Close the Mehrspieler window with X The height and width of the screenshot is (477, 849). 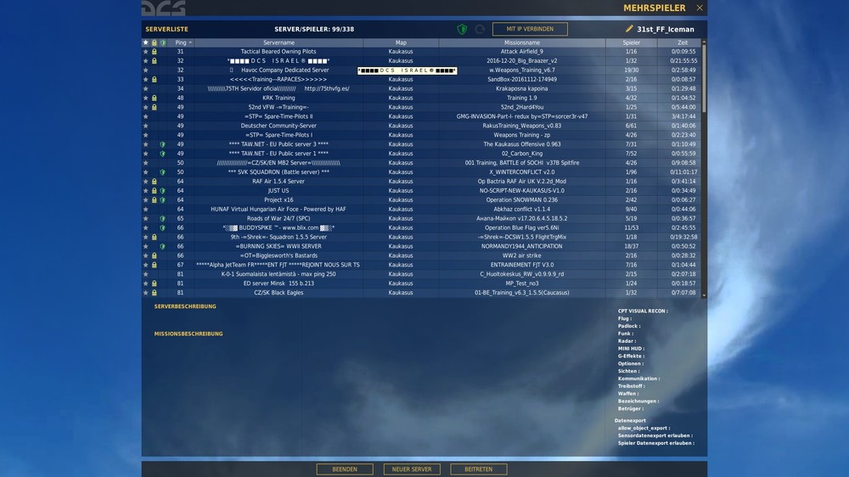700,8
